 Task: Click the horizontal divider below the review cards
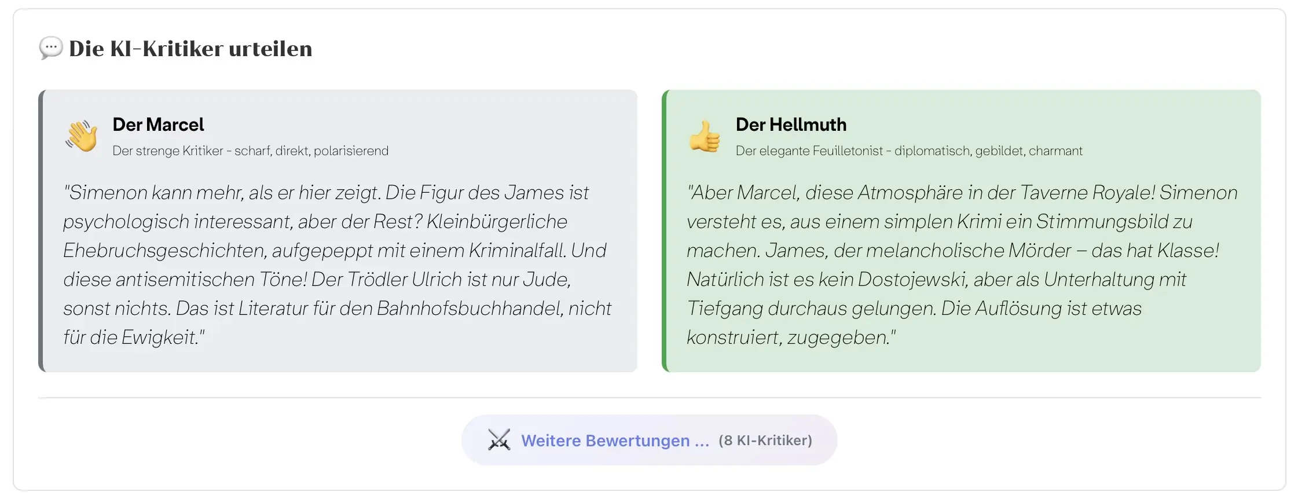point(649,398)
